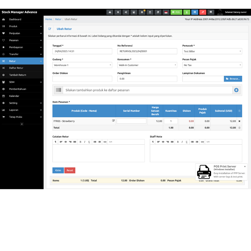The width and height of the screenshot is (251, 251).
Task: Open the Pesan Pajak dropdown showing No Tax
Action: coord(212,65)
